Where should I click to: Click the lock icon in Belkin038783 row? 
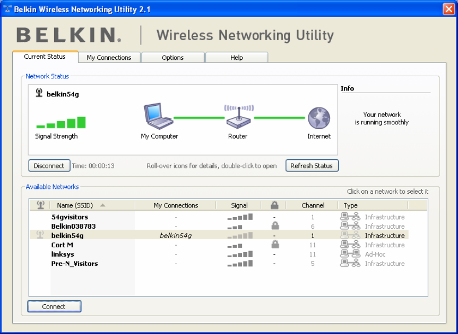click(275, 225)
